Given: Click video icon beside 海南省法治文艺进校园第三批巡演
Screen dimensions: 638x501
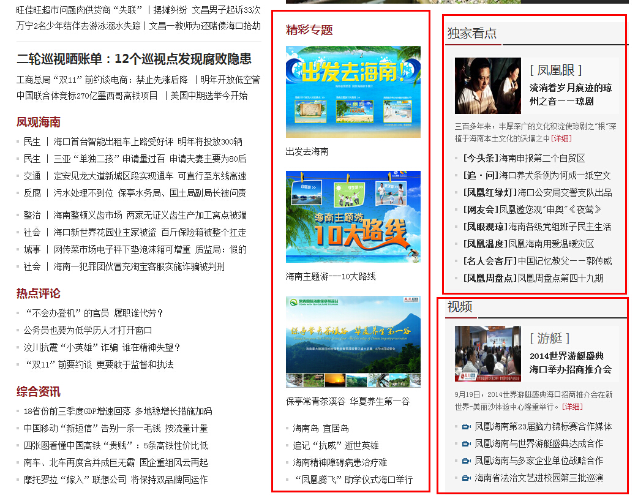Looking at the screenshot, I should tap(465, 478).
